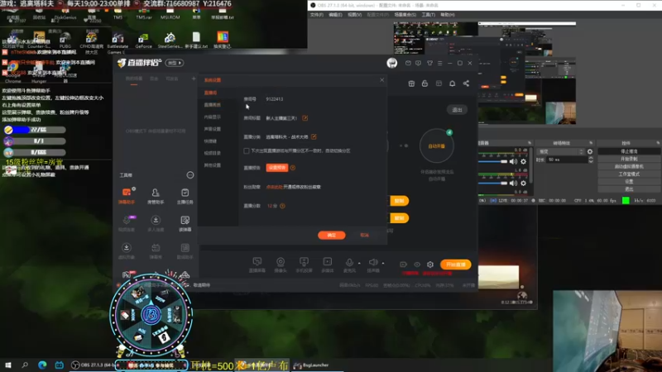Screen dimensions: 662x372
Task: Expand speaker options arrow
Action: click(383, 263)
